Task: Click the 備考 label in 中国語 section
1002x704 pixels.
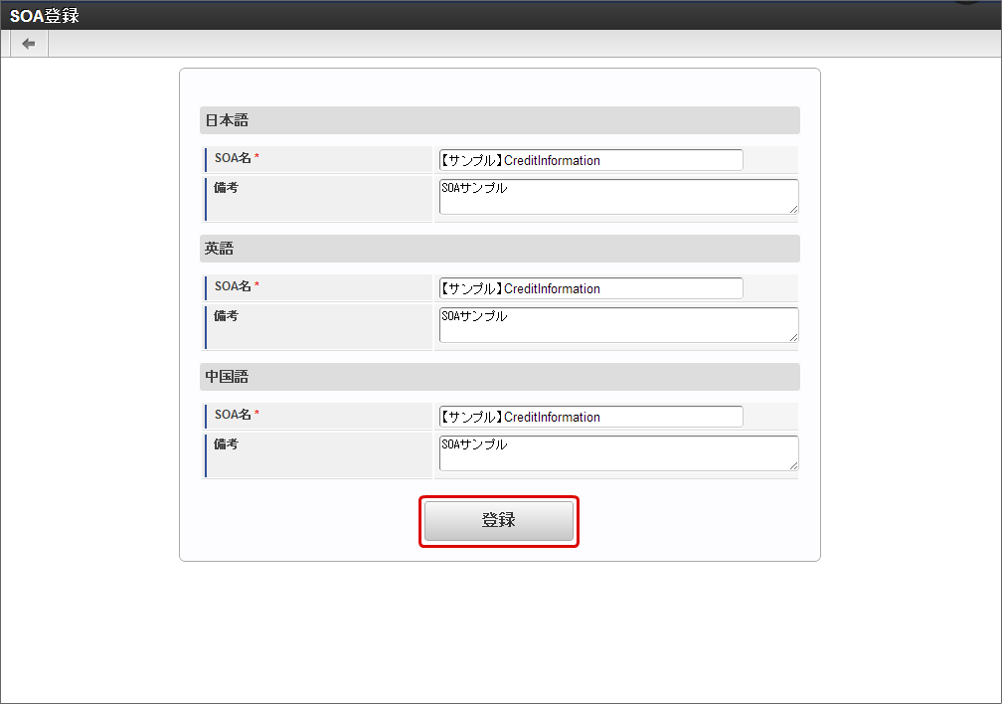Action: pyautogui.click(x=226, y=443)
